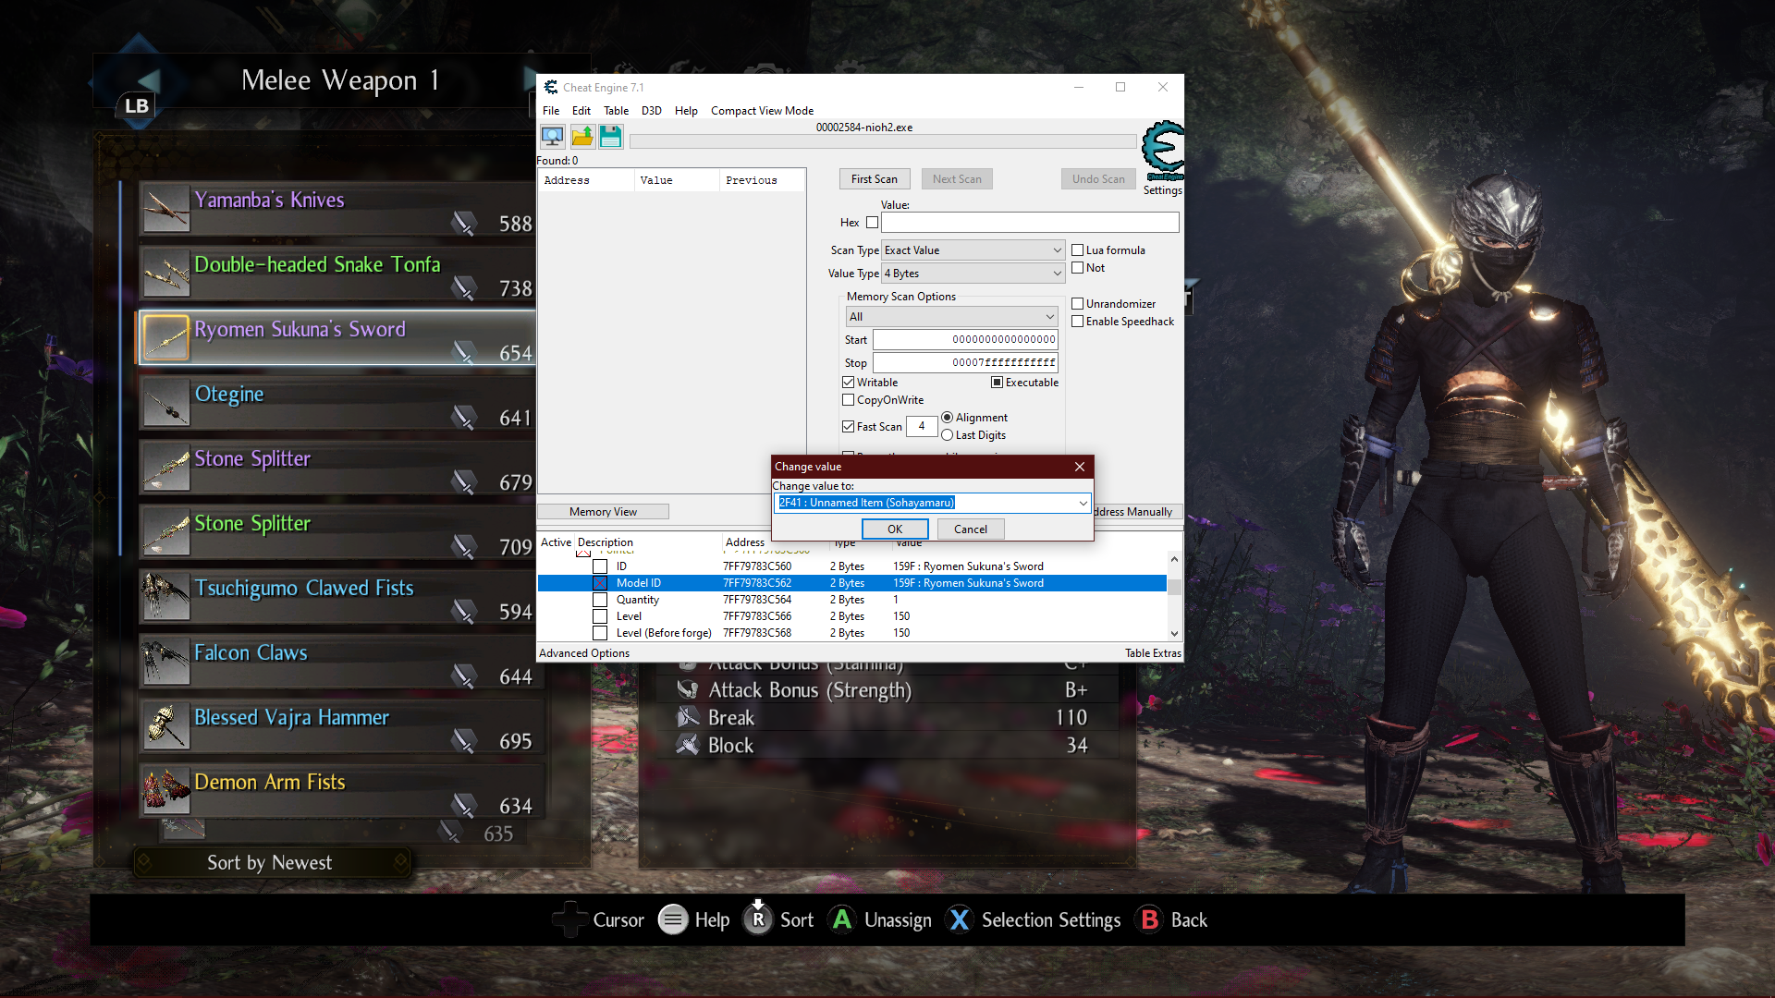The width and height of the screenshot is (1775, 998).
Task: Select Tsuchigumo Clawed Fists weapon icon
Action: (x=166, y=597)
